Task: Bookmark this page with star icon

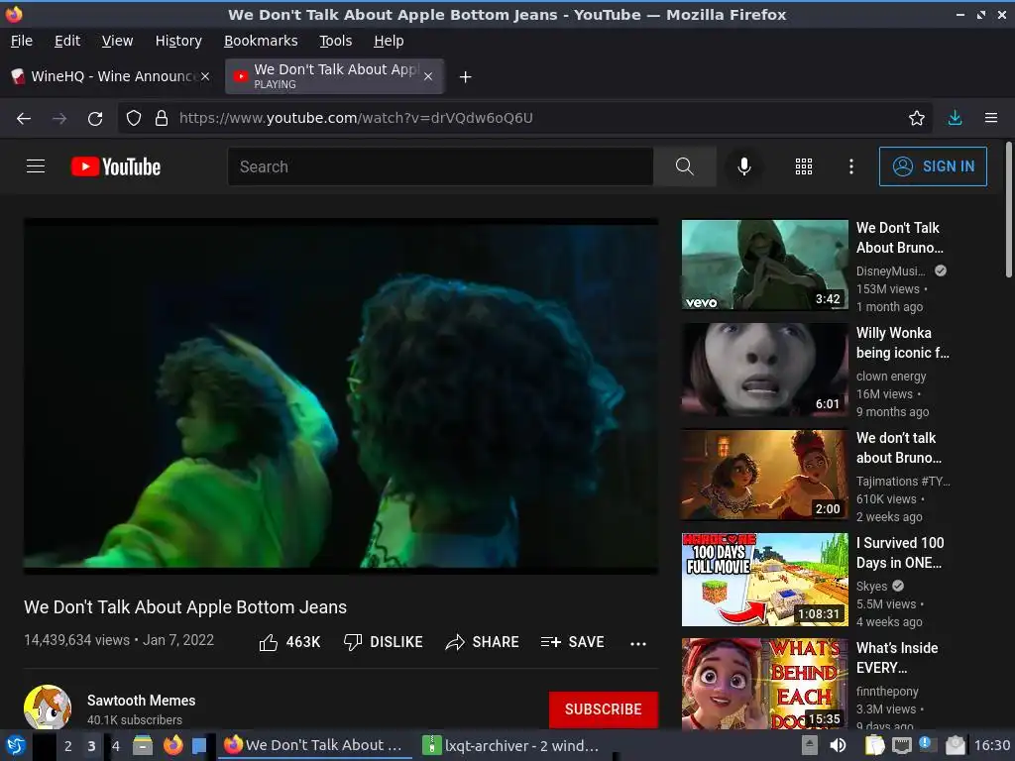Action: 916,118
